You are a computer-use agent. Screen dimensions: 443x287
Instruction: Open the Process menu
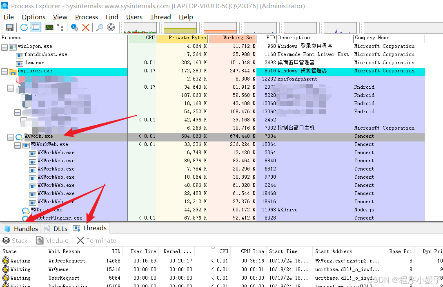point(87,17)
